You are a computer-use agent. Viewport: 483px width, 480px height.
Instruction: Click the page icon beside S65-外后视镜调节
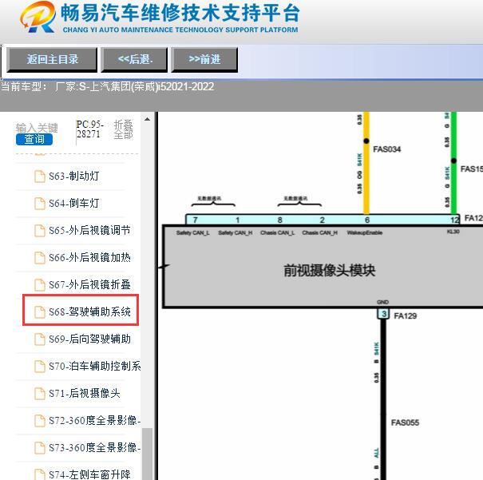tap(39, 231)
